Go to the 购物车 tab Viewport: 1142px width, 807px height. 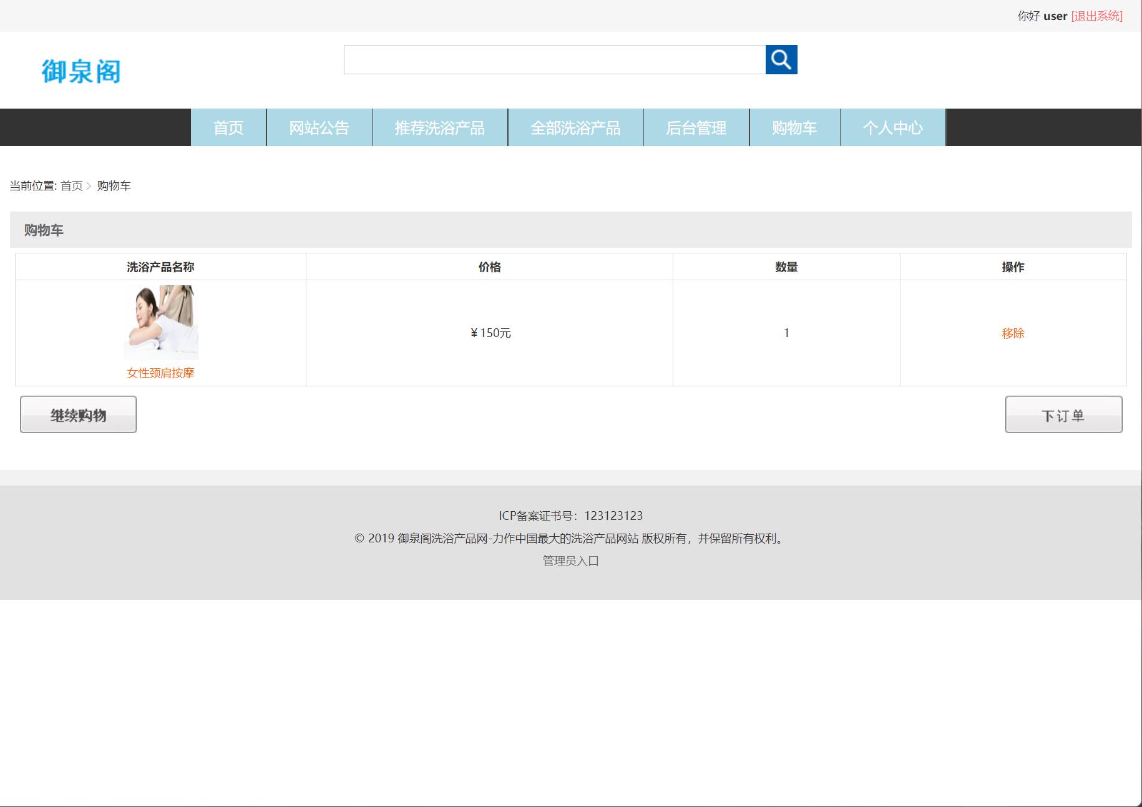(794, 127)
